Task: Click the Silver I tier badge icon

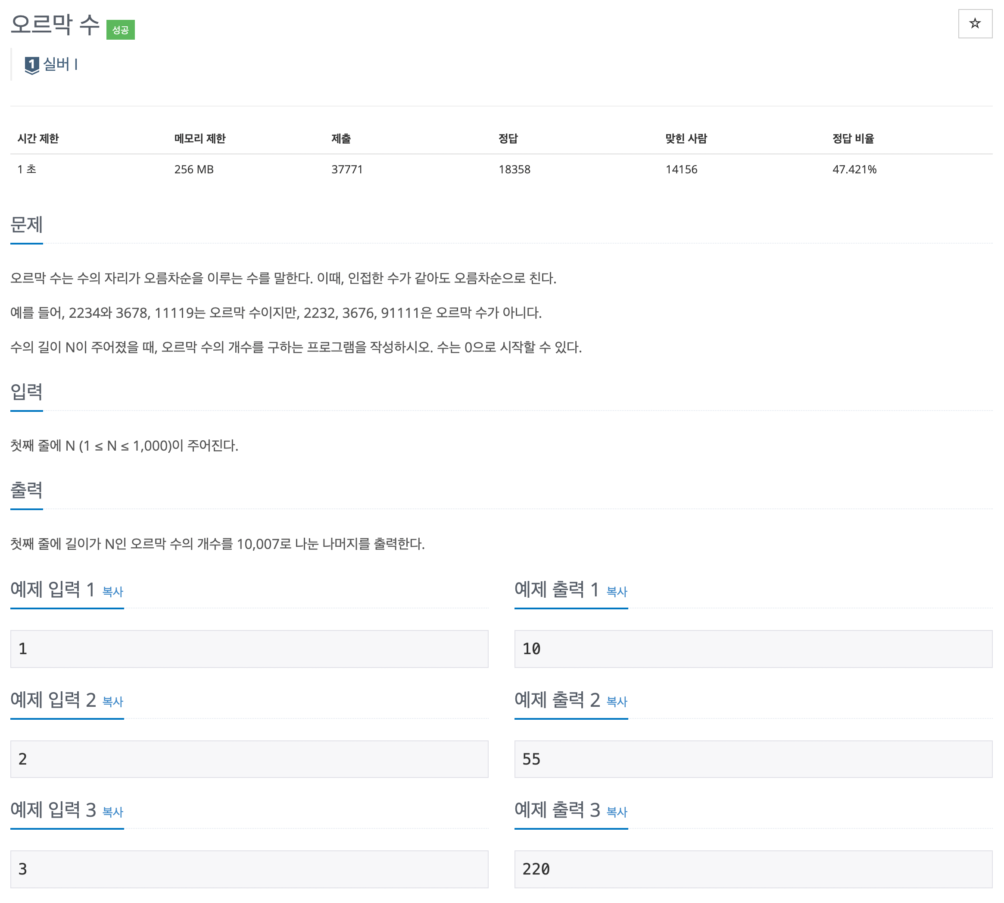Action: pyautogui.click(x=32, y=65)
